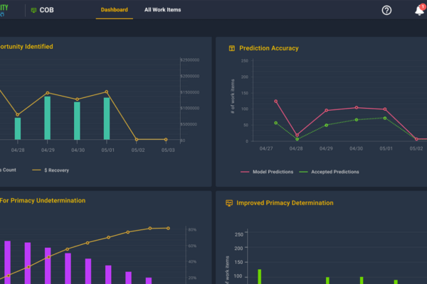Viewport: 427px width, 284px height.
Task: Click the 04/27 axis label in Prediction Accuracy
Action: click(x=266, y=148)
